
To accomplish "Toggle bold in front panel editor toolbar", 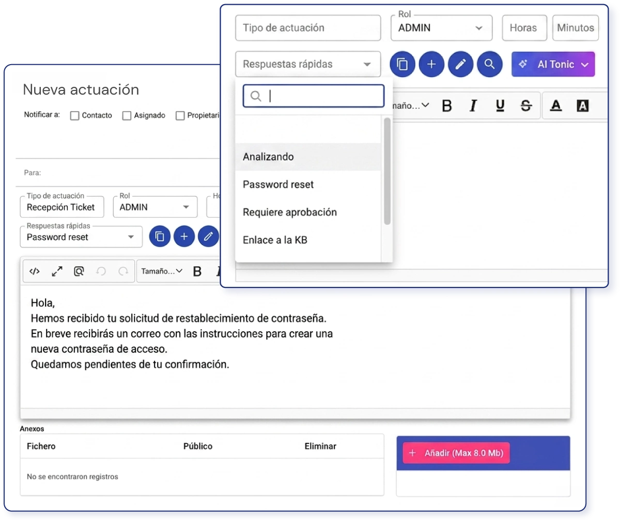I will click(447, 106).
